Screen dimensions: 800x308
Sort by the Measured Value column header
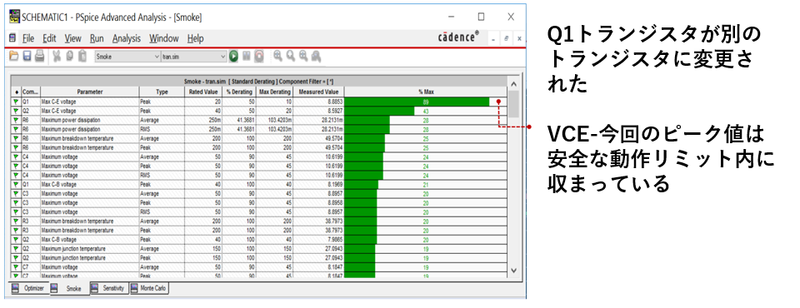point(319,92)
